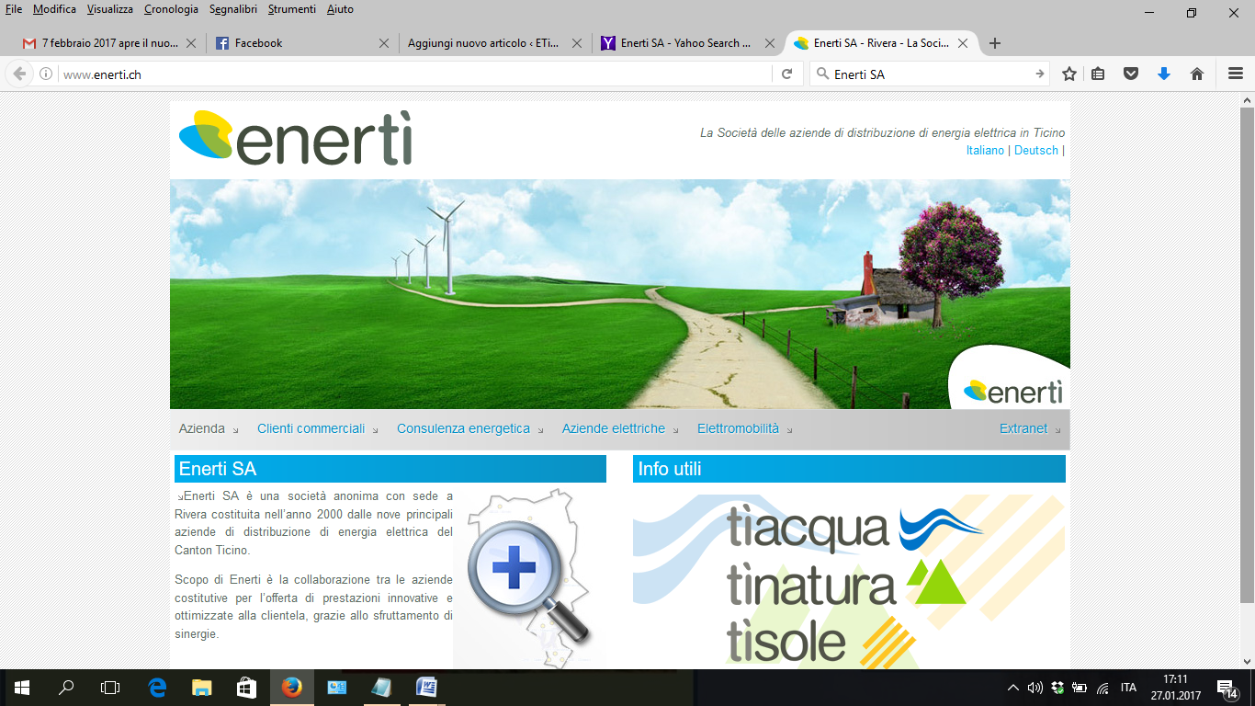Viewport: 1255px width, 706px height.
Task: Expand the Extranet menu
Action: point(1030,429)
